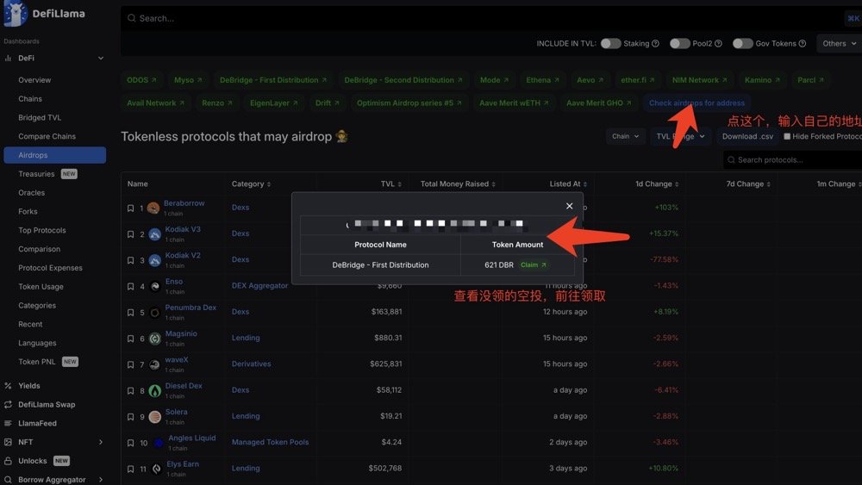The image size is (862, 485).
Task: Check Hide Forked Protocols box
Action: click(787, 136)
